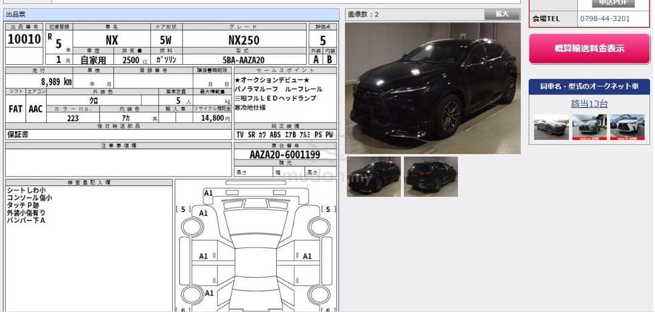Click the ★オークションデビュー★ sales point line

(272, 80)
